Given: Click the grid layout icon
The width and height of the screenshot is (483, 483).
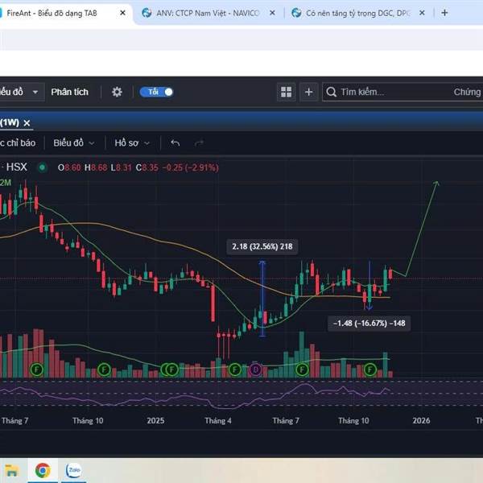Looking at the screenshot, I should tap(286, 92).
